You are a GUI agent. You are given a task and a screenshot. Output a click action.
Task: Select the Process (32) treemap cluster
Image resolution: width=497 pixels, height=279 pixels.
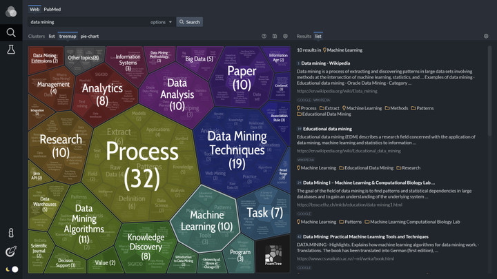tap(142, 165)
